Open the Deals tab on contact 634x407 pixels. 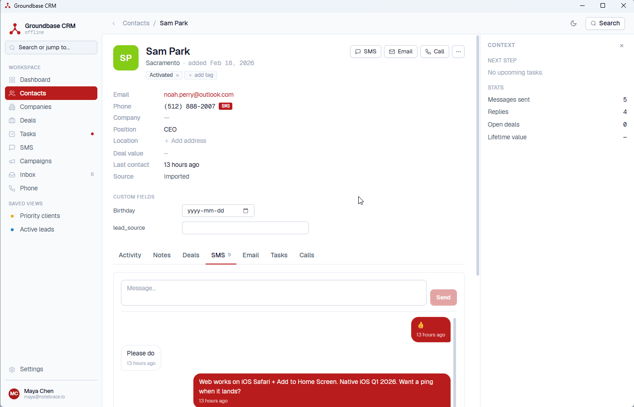point(191,255)
